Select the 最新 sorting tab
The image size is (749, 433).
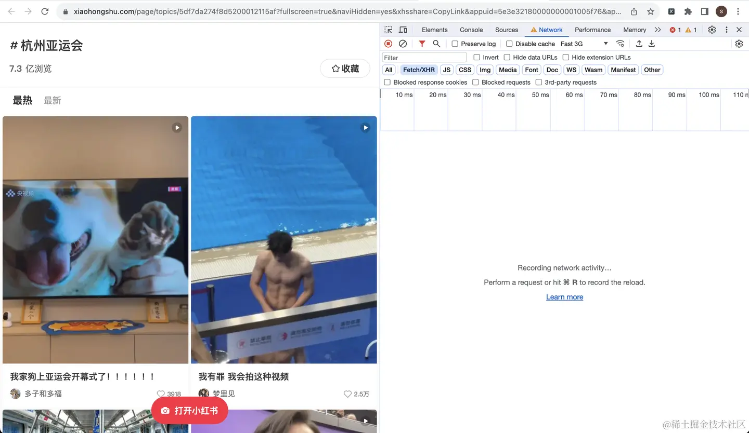coord(53,100)
